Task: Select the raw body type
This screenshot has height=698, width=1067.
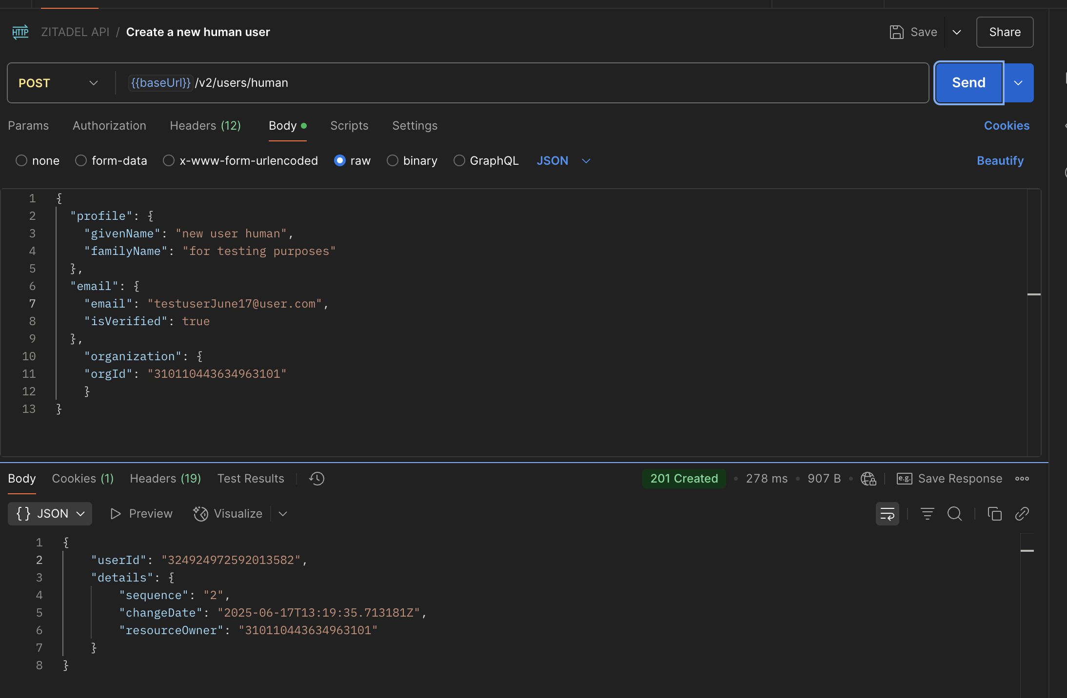Action: 340,160
